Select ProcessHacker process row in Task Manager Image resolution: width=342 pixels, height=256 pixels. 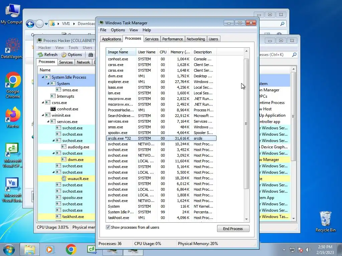click(161, 110)
